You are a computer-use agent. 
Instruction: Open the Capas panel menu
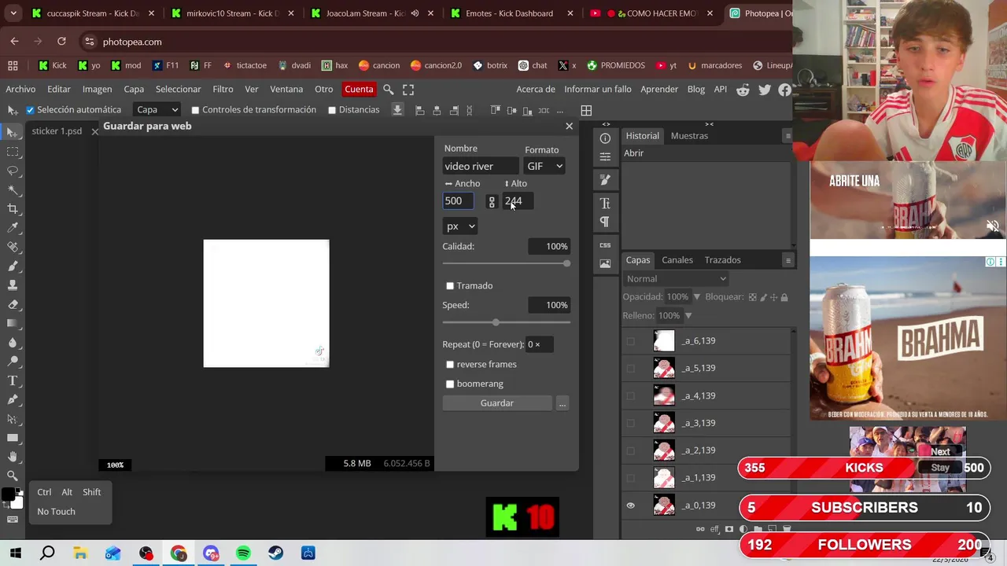coord(788,260)
